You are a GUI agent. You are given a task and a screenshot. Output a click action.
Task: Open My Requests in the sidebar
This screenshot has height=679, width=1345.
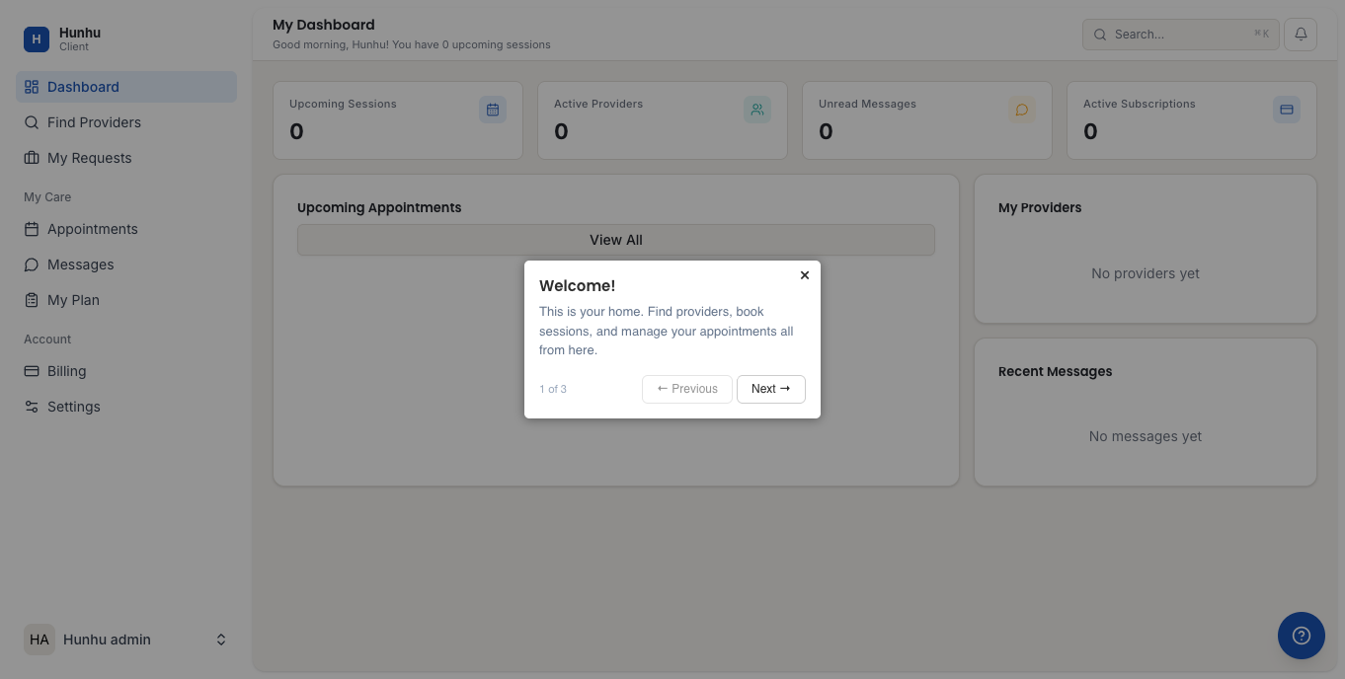(x=126, y=158)
